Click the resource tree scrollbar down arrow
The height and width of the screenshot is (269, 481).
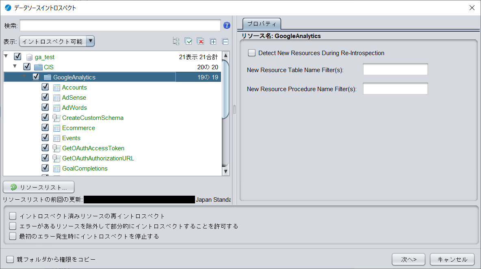pyautogui.click(x=225, y=171)
